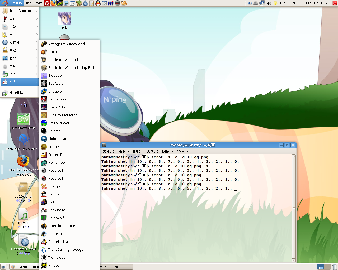338x270 pixels.
Task: Open DOSBox Emulator
Action: pyautogui.click(x=69, y=115)
